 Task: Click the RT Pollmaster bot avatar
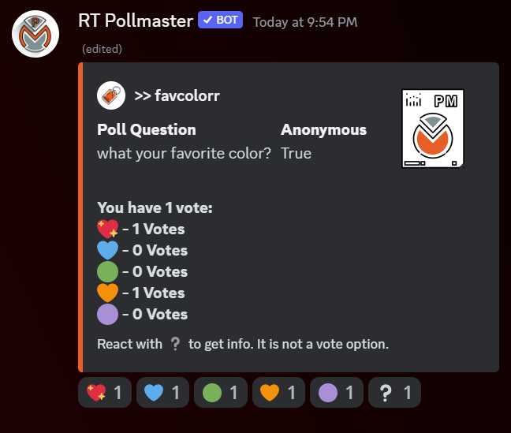coord(35,34)
